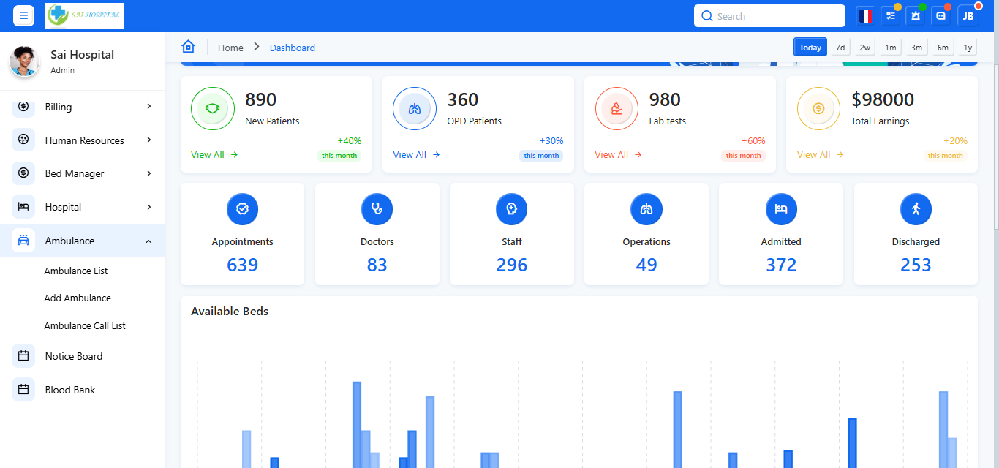999x468 pixels.
Task: Open the French flag language selector
Action: (x=867, y=16)
